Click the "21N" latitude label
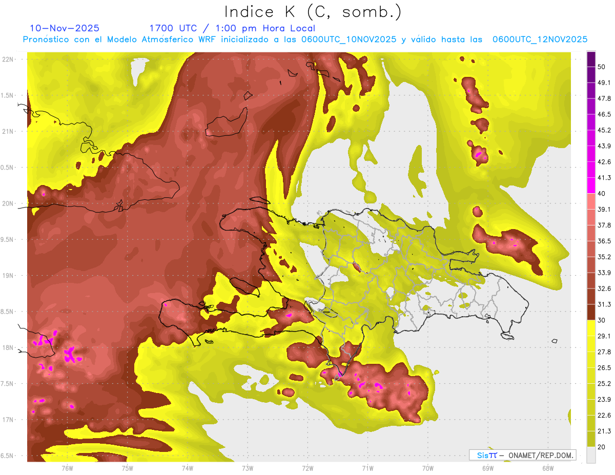This screenshot has height=475, width=615. point(8,131)
